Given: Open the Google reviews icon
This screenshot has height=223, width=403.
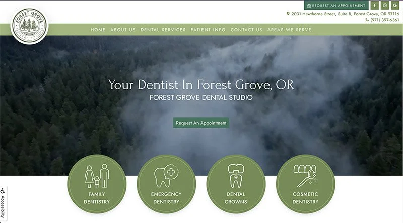Looking at the screenshot, I should [395, 5].
